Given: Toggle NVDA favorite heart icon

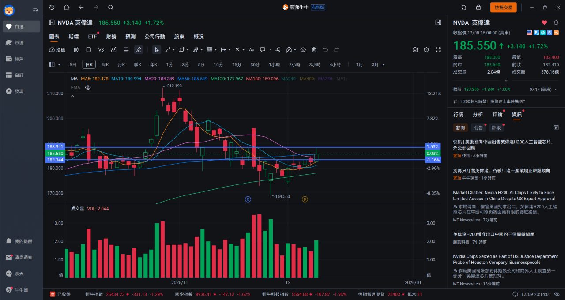Looking at the screenshot, I should [x=544, y=22].
